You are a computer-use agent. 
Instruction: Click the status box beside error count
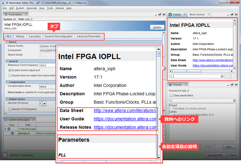click(x=5, y=155)
